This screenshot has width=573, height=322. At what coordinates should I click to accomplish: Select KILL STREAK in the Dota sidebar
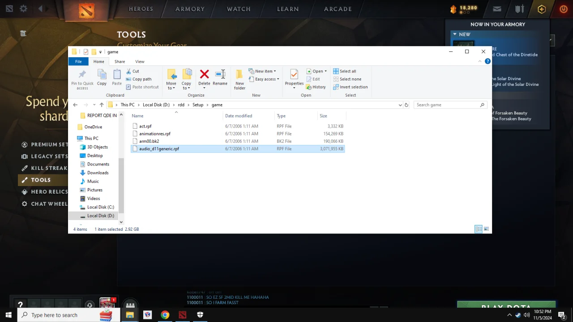[x=45, y=168]
